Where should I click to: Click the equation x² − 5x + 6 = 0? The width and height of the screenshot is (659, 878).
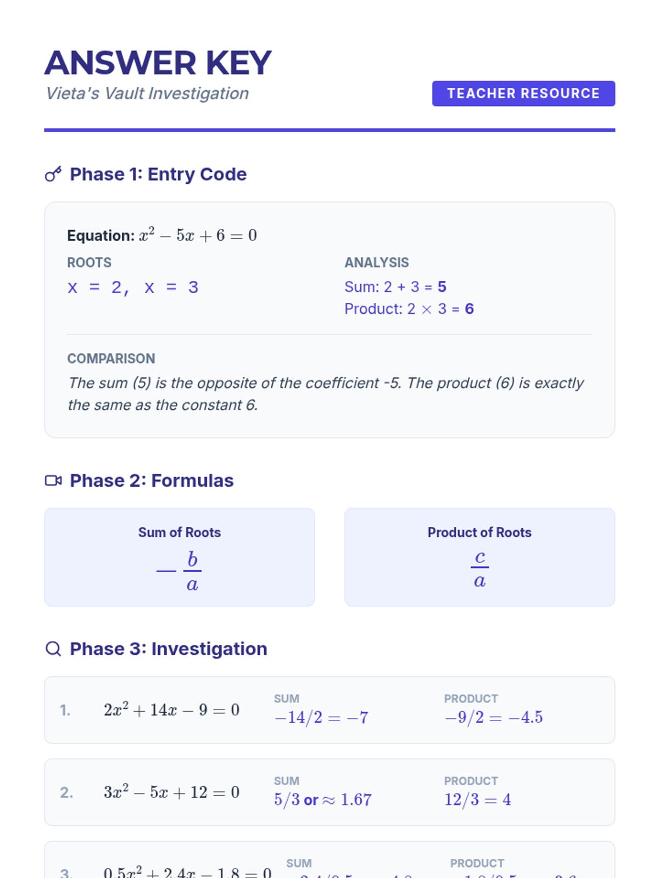pos(198,235)
